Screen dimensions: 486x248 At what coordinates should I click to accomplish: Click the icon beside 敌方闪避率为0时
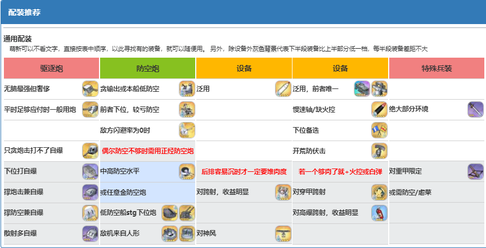click(187, 130)
